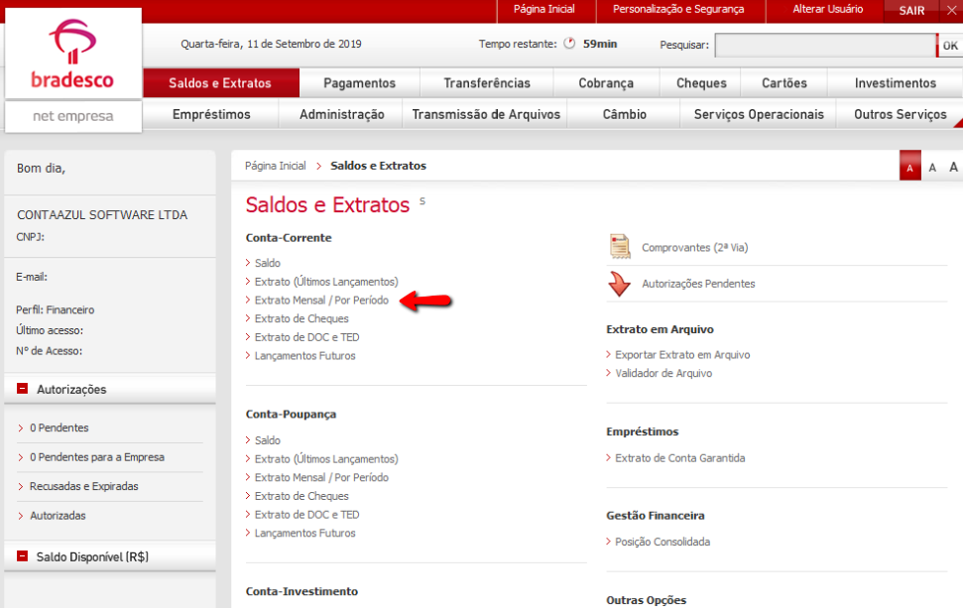Click the net empresa label
The image size is (963, 610).
click(x=73, y=115)
